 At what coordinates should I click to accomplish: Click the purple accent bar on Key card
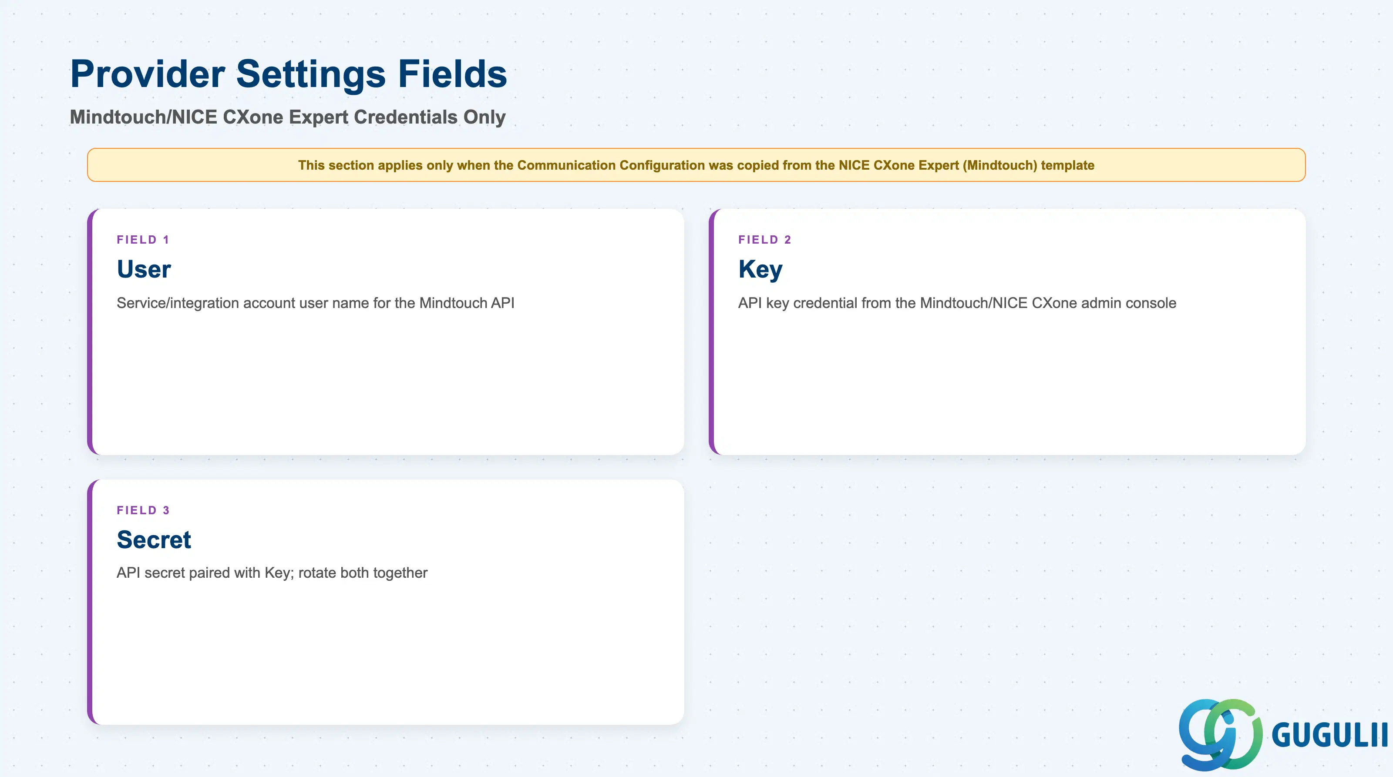[711, 332]
